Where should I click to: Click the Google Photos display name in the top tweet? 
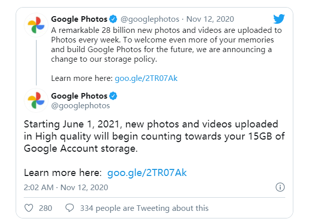point(79,19)
